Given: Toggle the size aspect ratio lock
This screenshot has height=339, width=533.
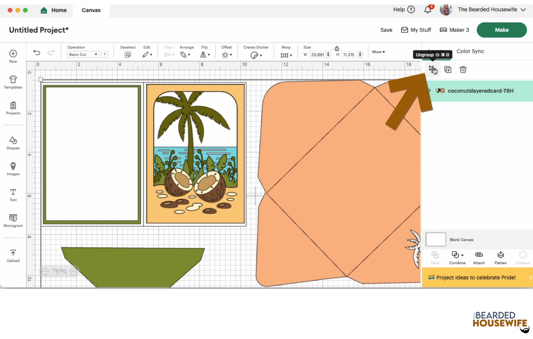Looking at the screenshot, I should point(337,48).
